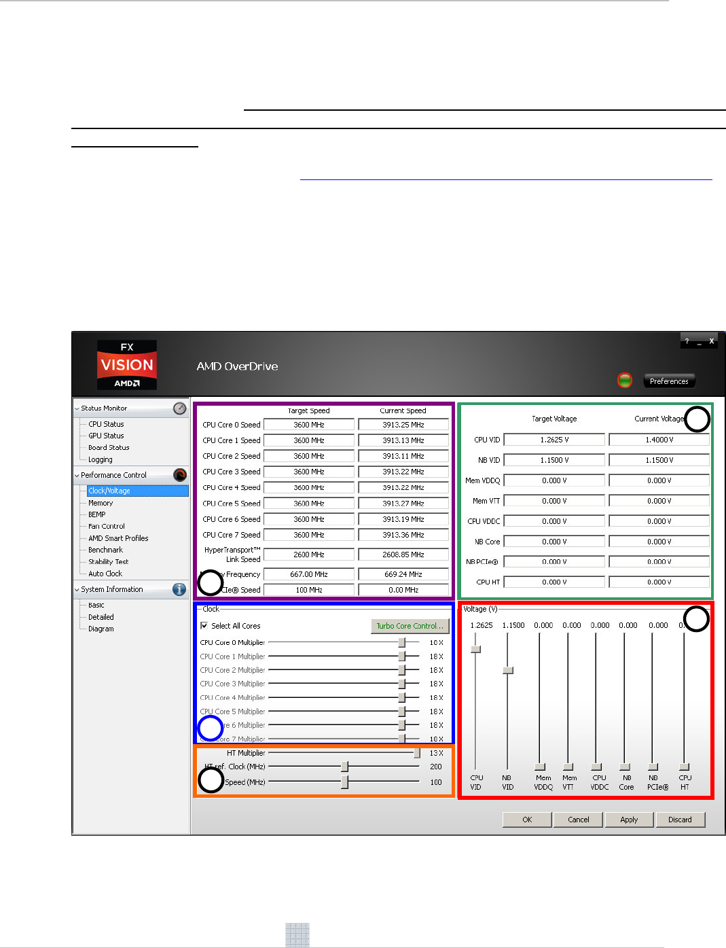Screen dimensions: 726x948
Task: Click the CPU Core 0 Multiplier slider
Action: [401, 642]
